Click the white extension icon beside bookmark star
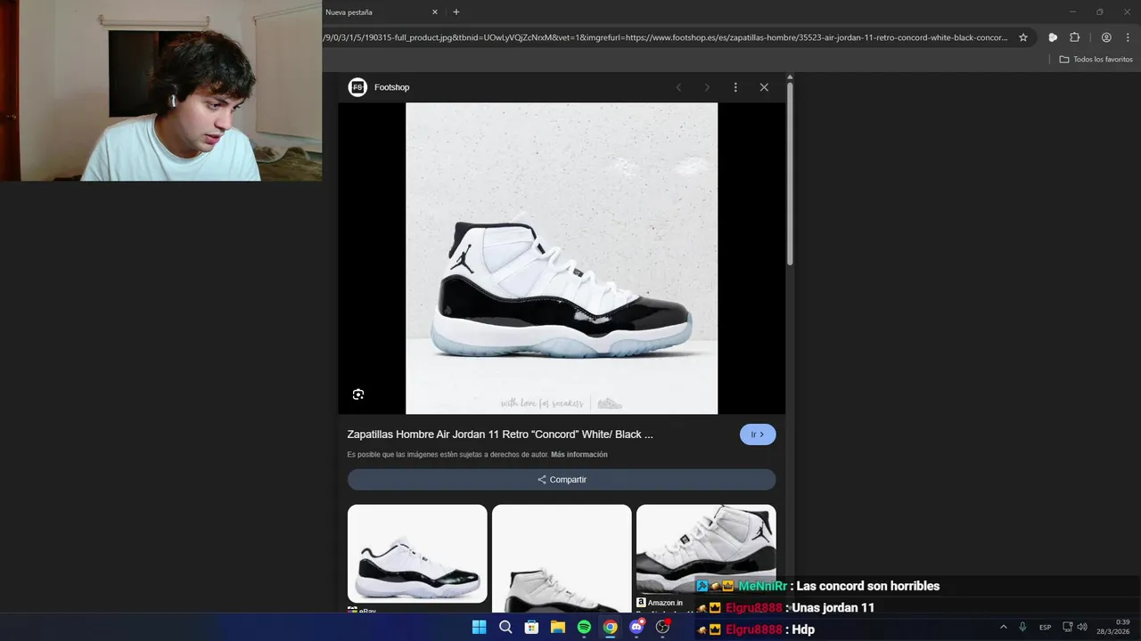This screenshot has width=1141, height=641. click(1053, 37)
